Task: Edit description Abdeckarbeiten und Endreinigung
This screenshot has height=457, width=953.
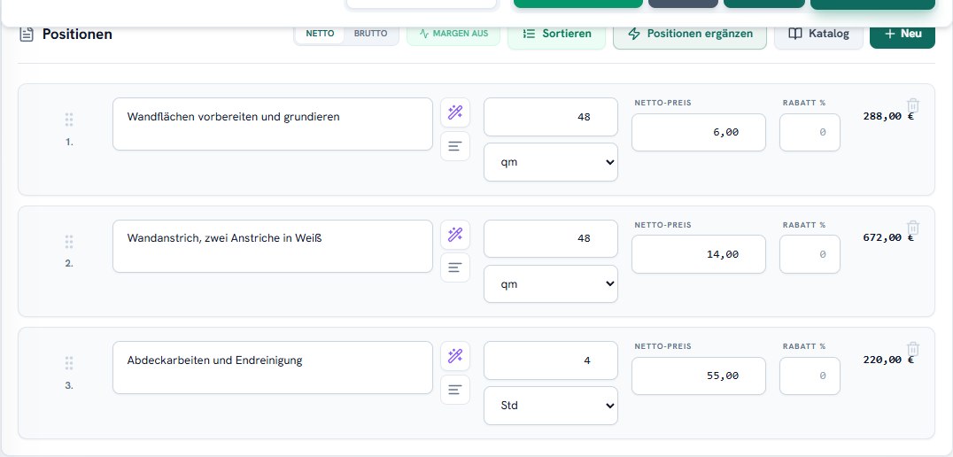Action: coord(273,368)
